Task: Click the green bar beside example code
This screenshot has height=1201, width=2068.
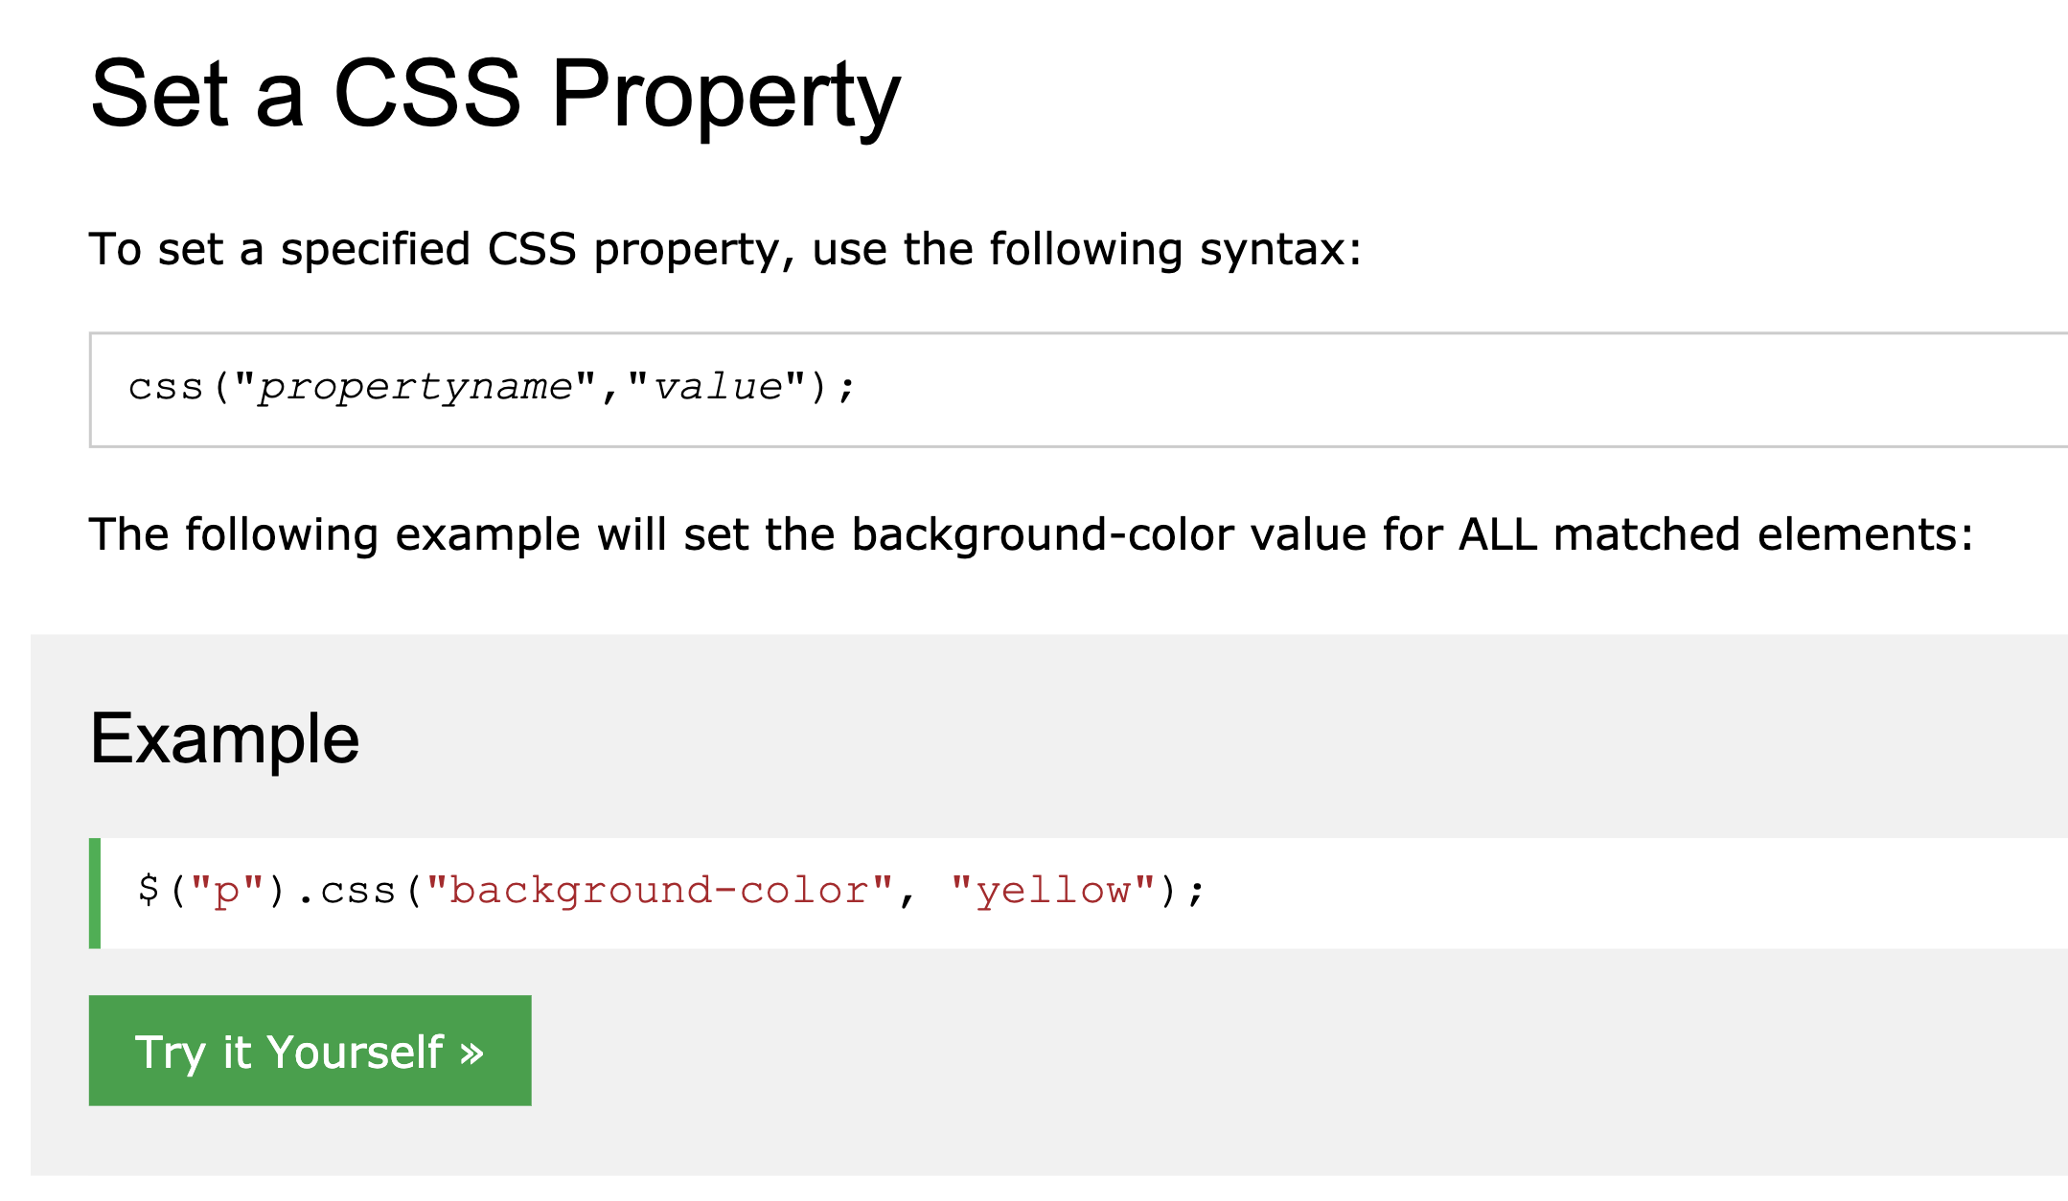Action: point(95,893)
